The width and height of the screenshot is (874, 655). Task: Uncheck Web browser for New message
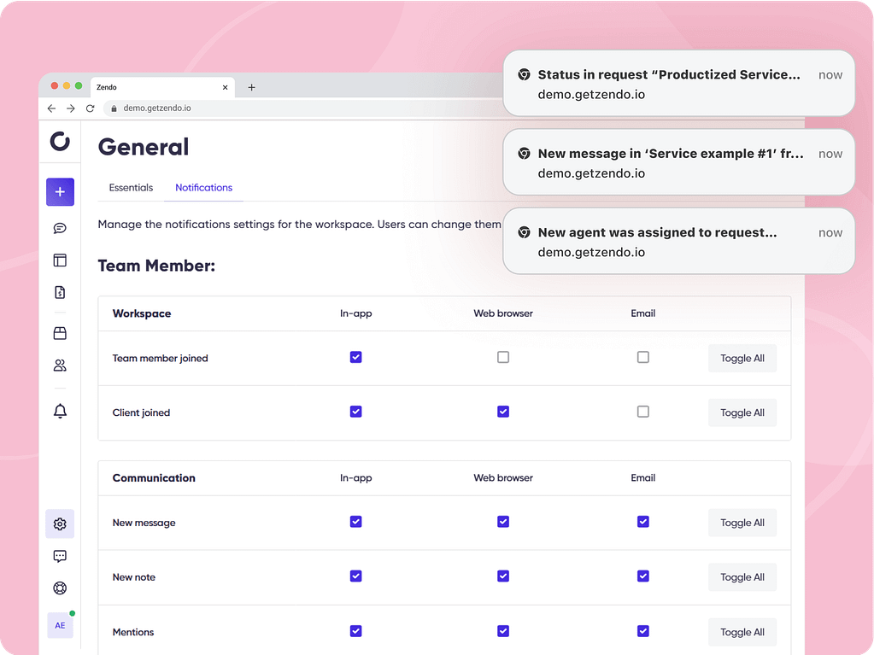[503, 521]
